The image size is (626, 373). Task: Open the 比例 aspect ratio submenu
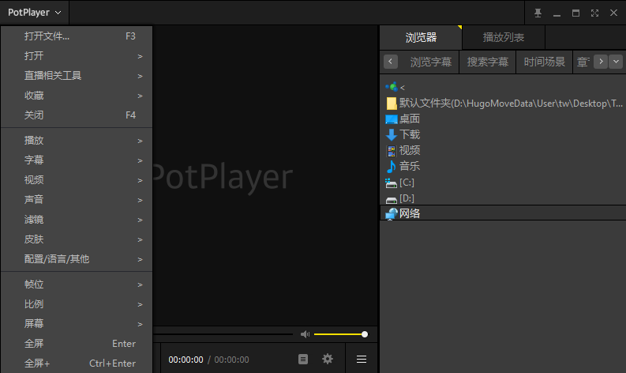77,304
